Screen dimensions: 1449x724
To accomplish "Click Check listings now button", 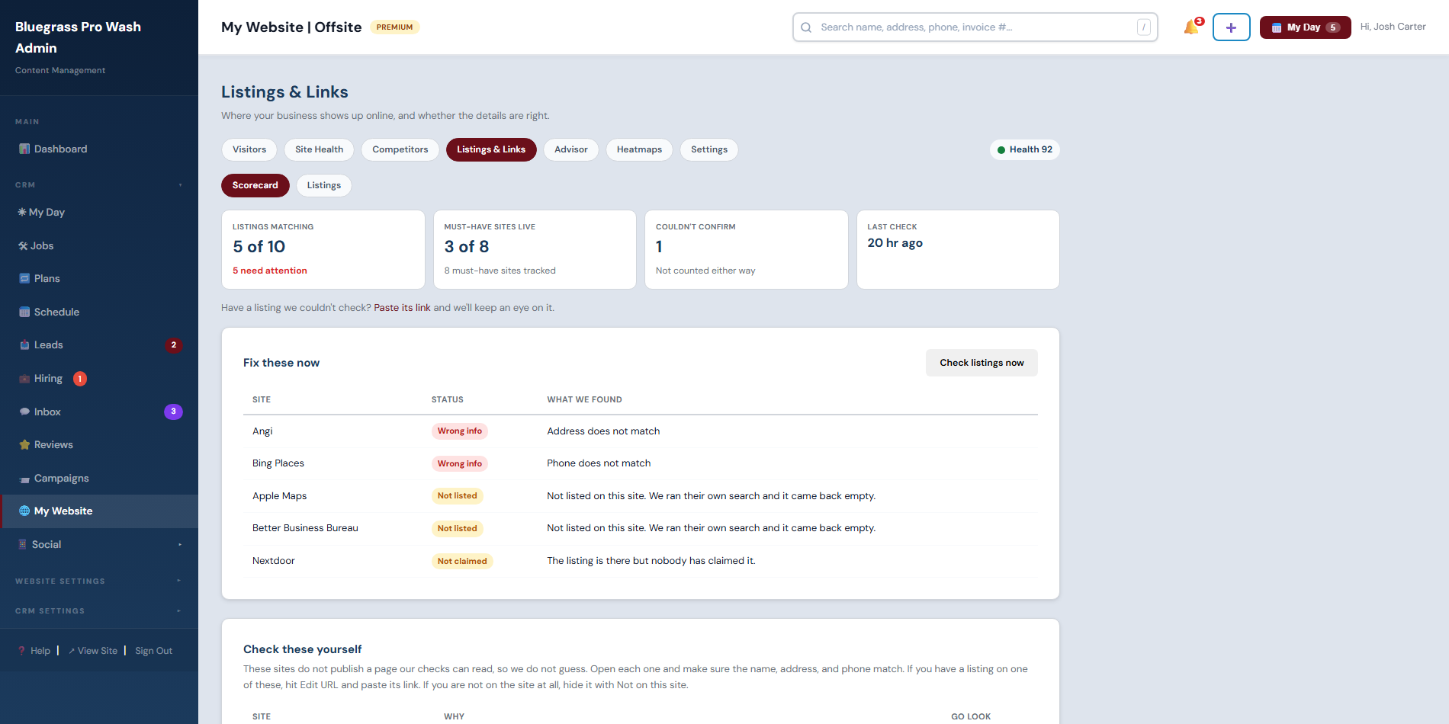I will click(982, 363).
